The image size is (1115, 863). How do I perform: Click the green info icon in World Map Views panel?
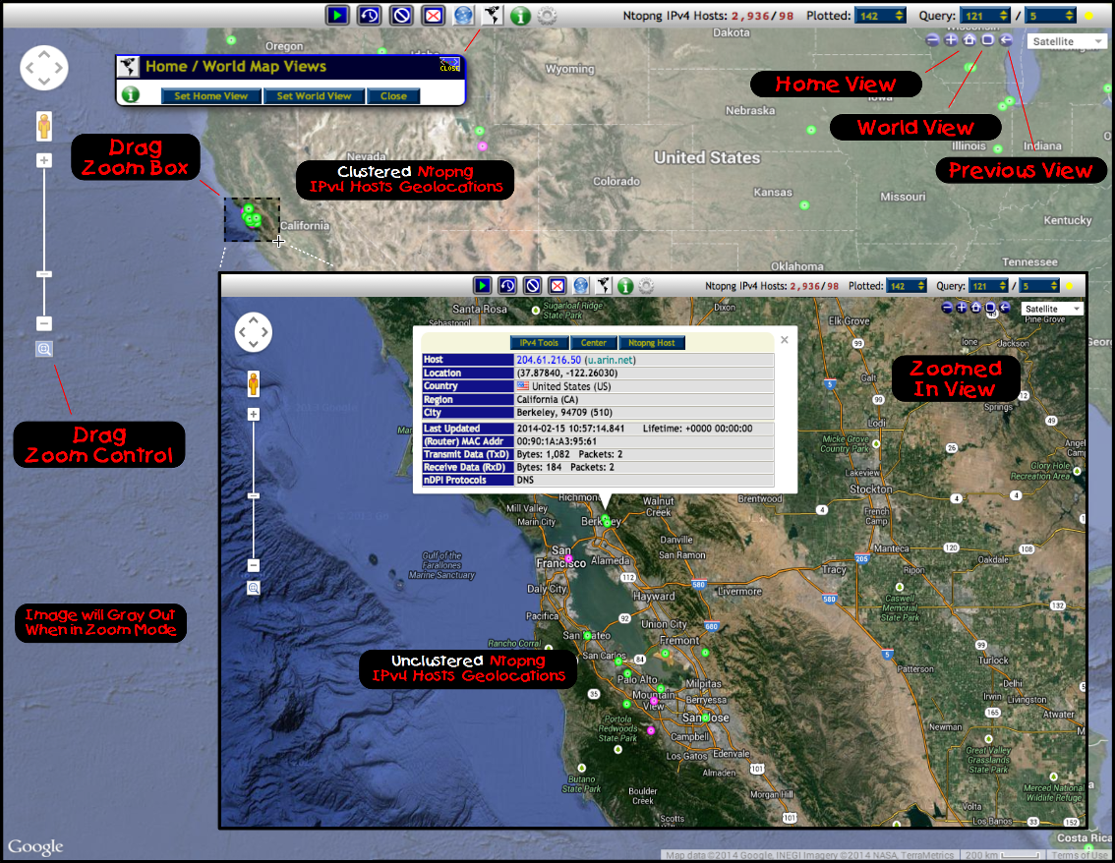(131, 94)
